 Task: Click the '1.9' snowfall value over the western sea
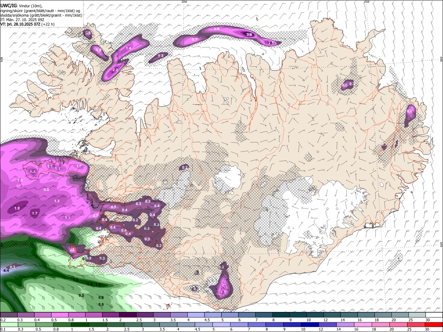(17, 208)
